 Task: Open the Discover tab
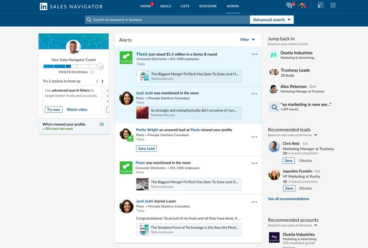[x=208, y=6]
